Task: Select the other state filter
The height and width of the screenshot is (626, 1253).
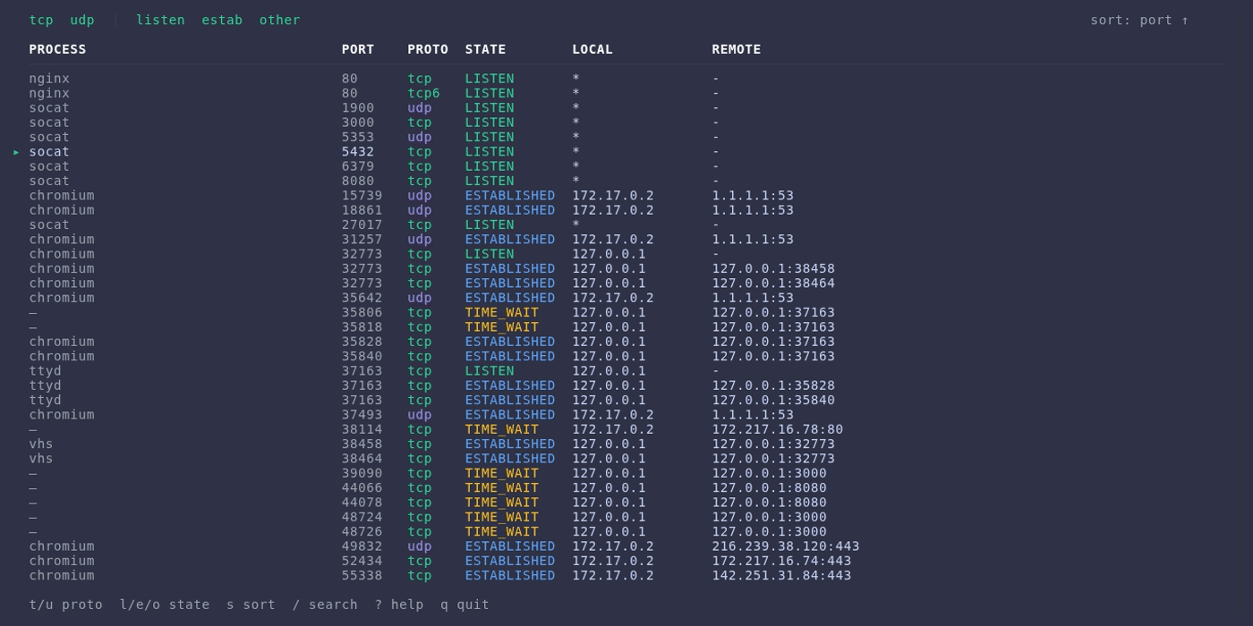Action: 278,19
